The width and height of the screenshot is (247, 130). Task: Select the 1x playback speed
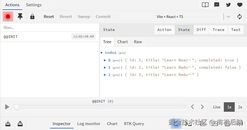(x=229, y=107)
